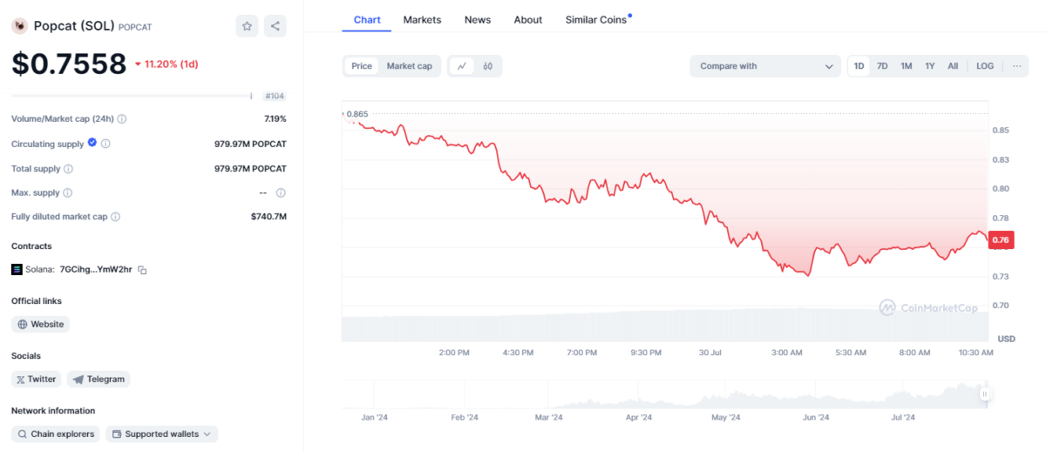Open the chart more options ellipsis
The width and height of the screenshot is (1046, 451).
1016,66
